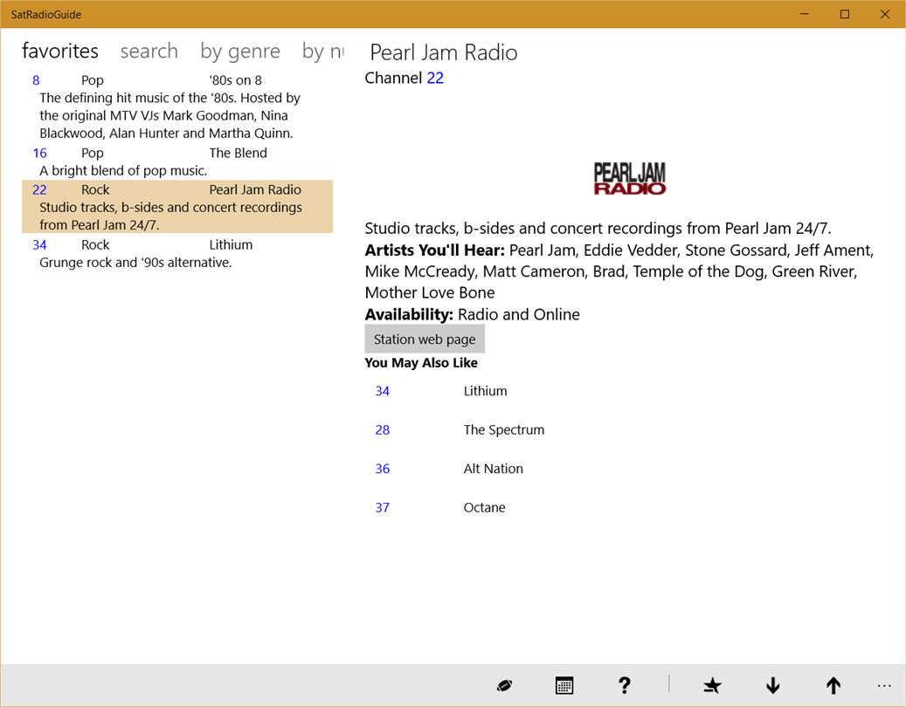Click channel number 22 in favorites list

pyautogui.click(x=39, y=190)
